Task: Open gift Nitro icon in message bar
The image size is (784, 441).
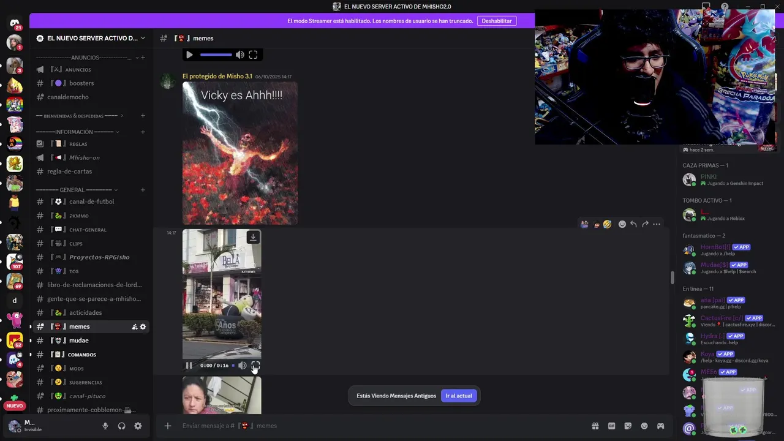Action: (x=595, y=426)
